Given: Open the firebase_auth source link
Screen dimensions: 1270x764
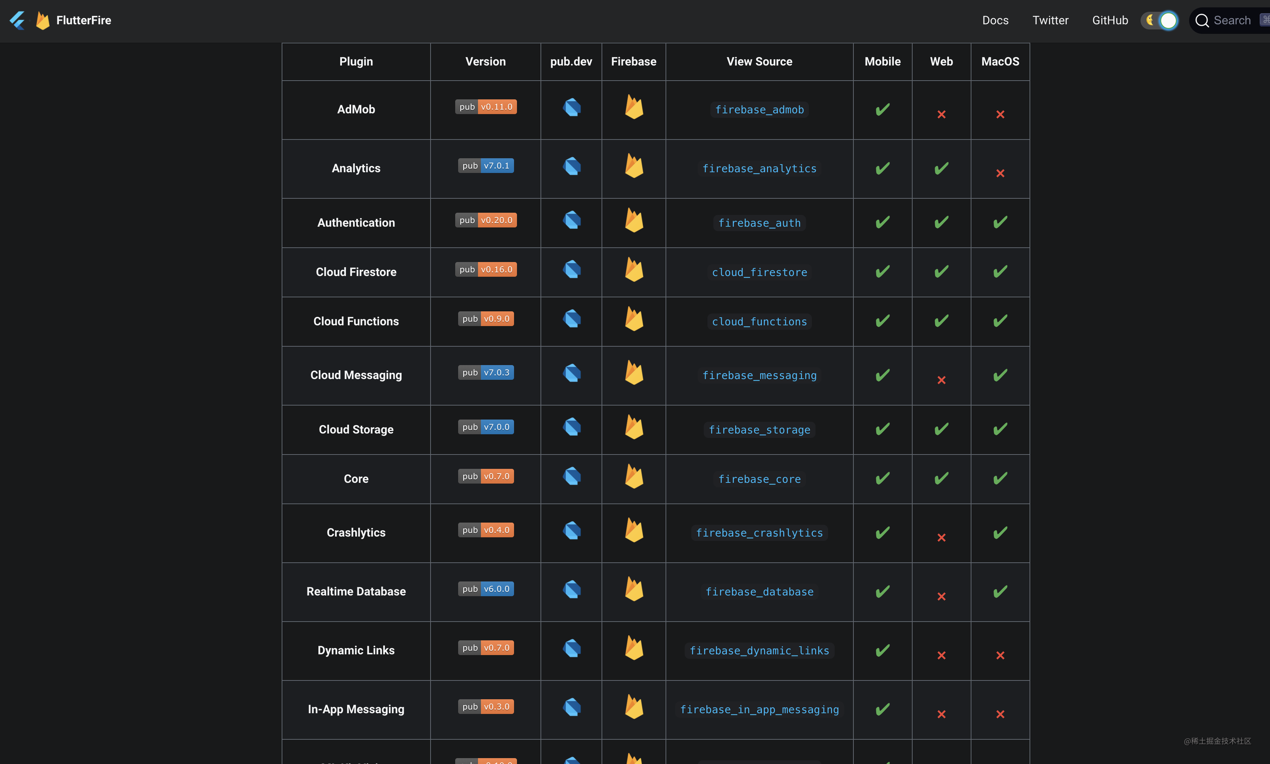Looking at the screenshot, I should [x=759, y=223].
